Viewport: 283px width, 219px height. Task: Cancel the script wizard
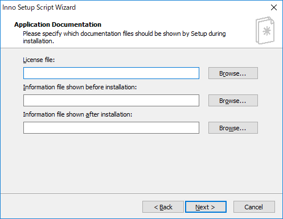pos(254,207)
